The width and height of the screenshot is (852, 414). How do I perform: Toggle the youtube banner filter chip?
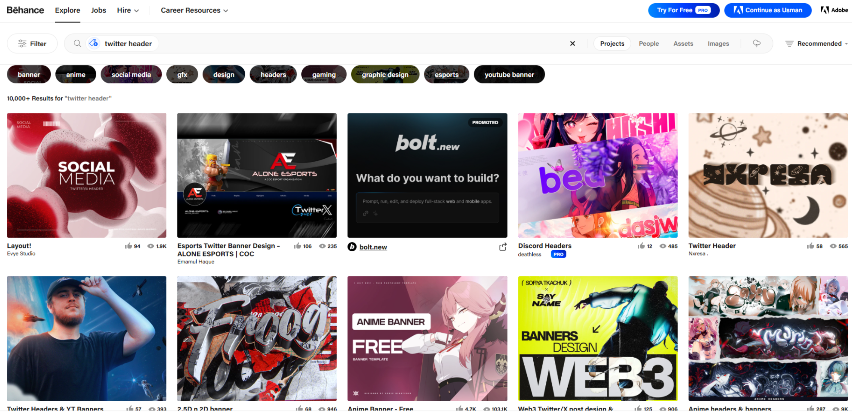coord(509,74)
